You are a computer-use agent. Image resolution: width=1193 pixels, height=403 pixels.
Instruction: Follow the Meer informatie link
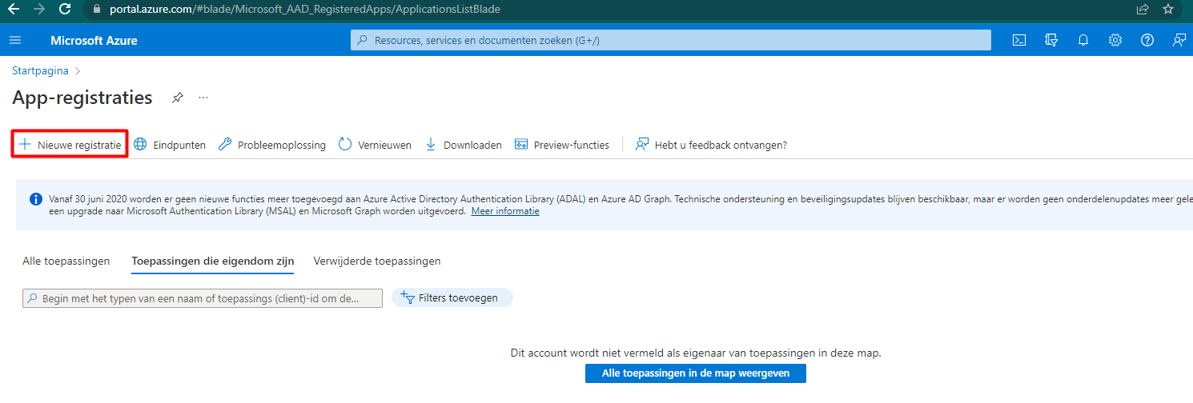coord(505,211)
